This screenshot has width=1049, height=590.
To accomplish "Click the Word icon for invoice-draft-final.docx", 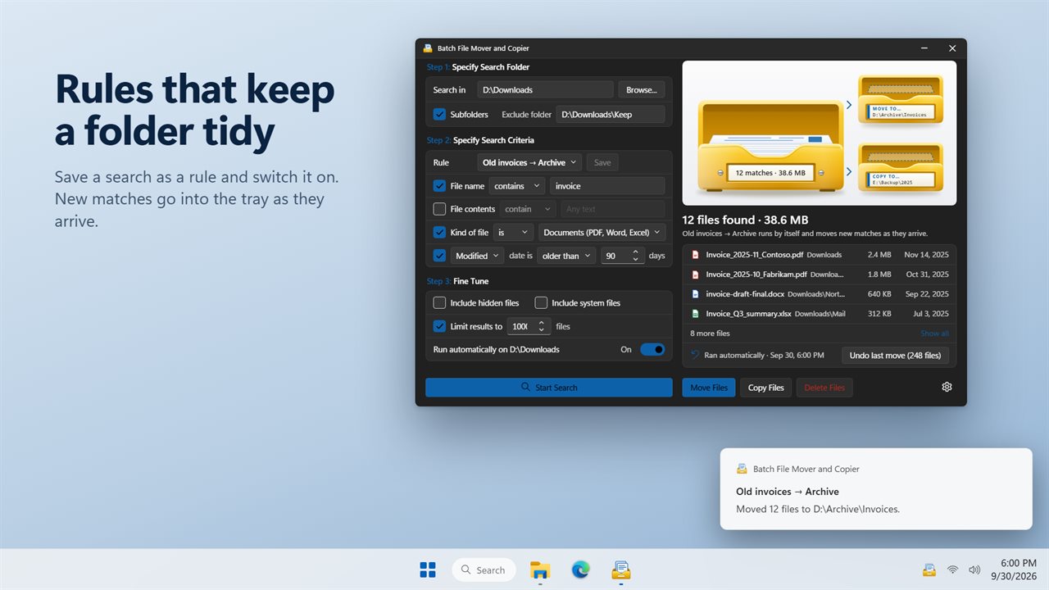I will 695,293.
